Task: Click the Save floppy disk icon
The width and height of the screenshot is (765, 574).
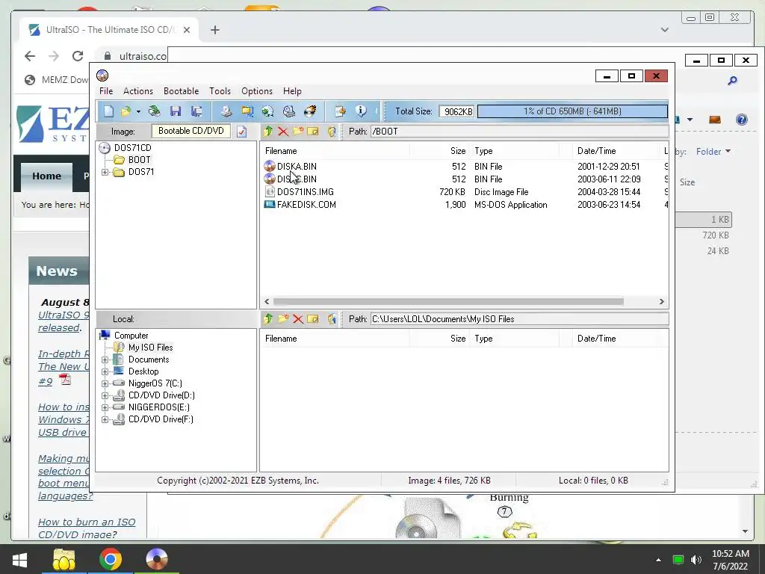Action: [176, 111]
